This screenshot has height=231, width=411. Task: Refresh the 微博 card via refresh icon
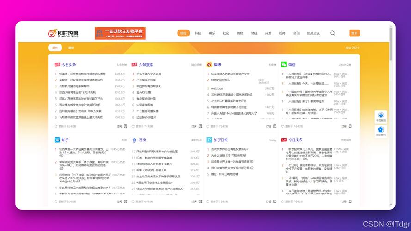coord(209,126)
